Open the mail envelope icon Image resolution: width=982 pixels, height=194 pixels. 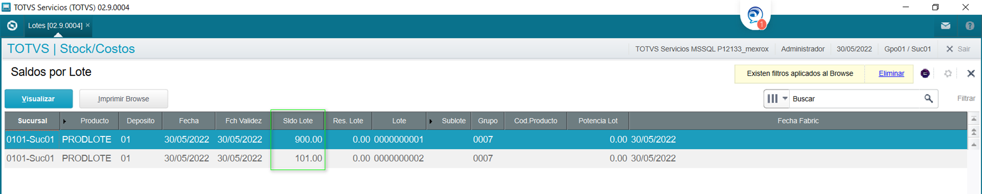point(945,26)
